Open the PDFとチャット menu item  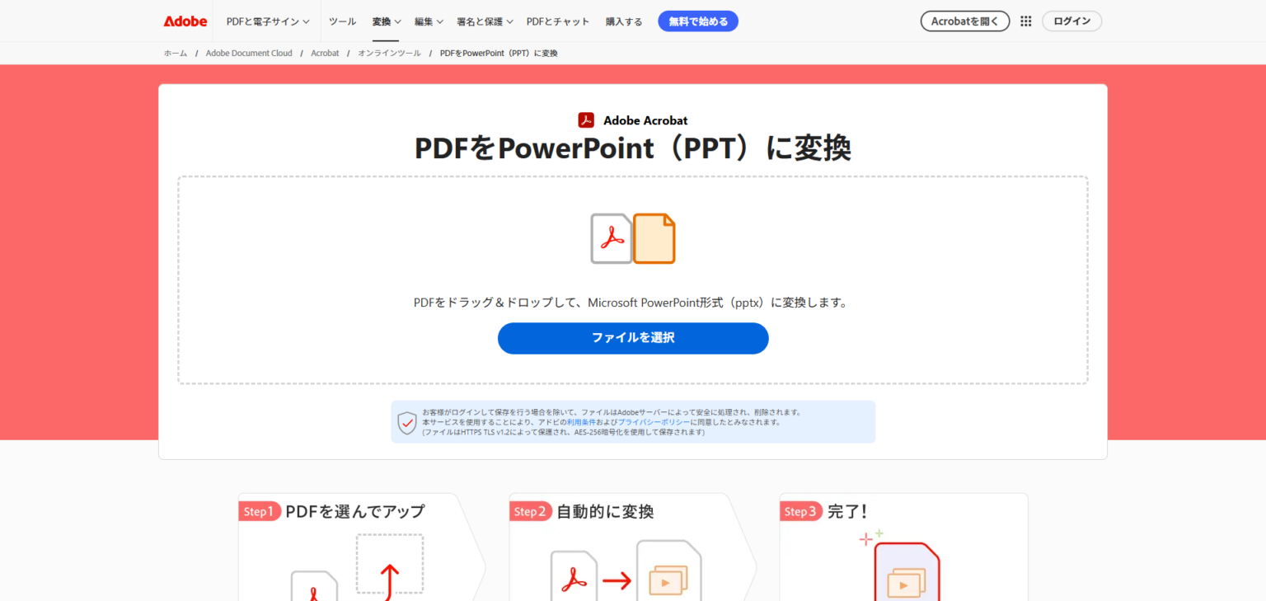tap(558, 21)
